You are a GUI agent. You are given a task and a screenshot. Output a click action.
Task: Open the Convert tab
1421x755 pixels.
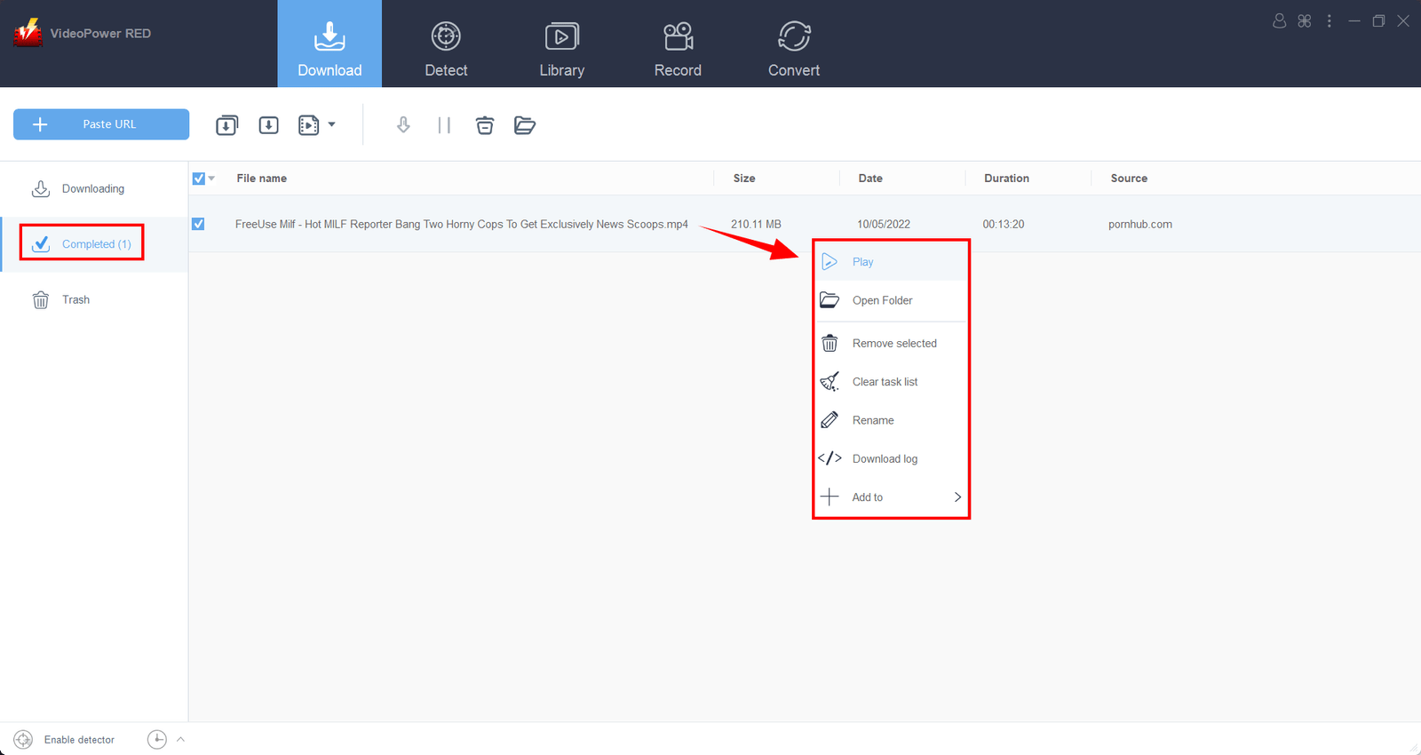pyautogui.click(x=794, y=50)
